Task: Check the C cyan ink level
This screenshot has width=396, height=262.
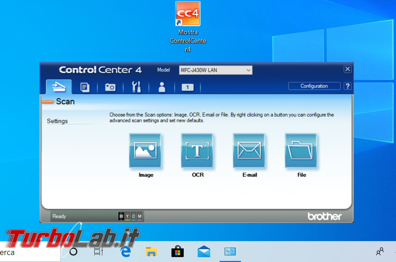Action: click(134, 216)
